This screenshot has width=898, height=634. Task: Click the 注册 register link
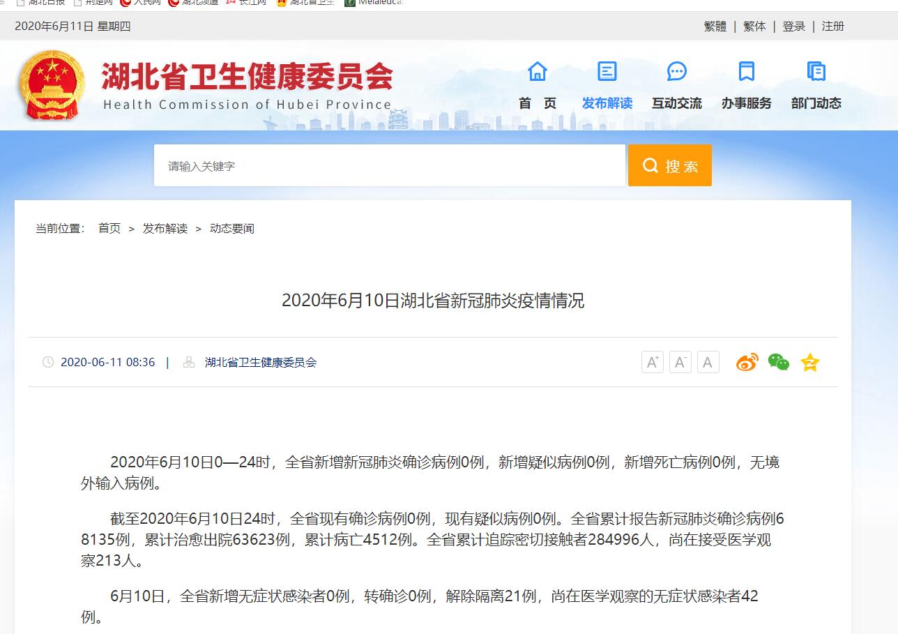(x=832, y=27)
